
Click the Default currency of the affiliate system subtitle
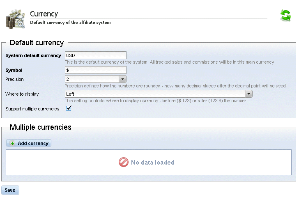[x=70, y=23]
